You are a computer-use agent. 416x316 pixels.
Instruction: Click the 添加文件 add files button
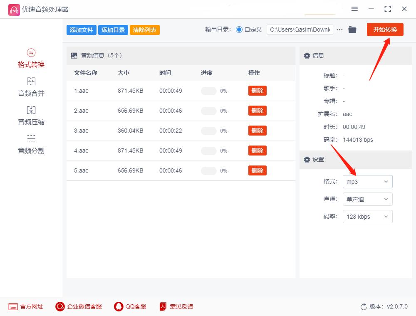tap(81, 30)
